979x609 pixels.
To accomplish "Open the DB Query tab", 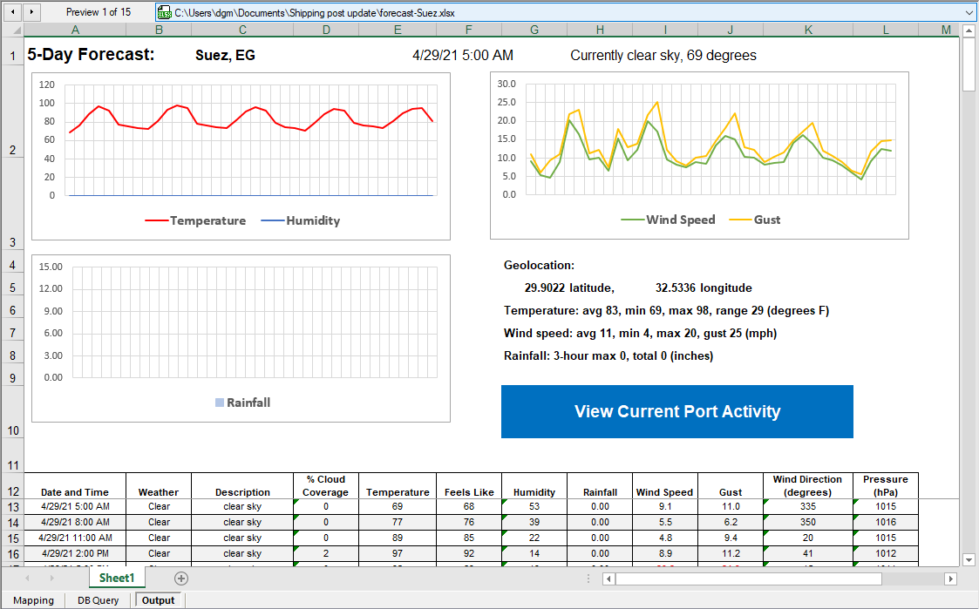I will (98, 600).
